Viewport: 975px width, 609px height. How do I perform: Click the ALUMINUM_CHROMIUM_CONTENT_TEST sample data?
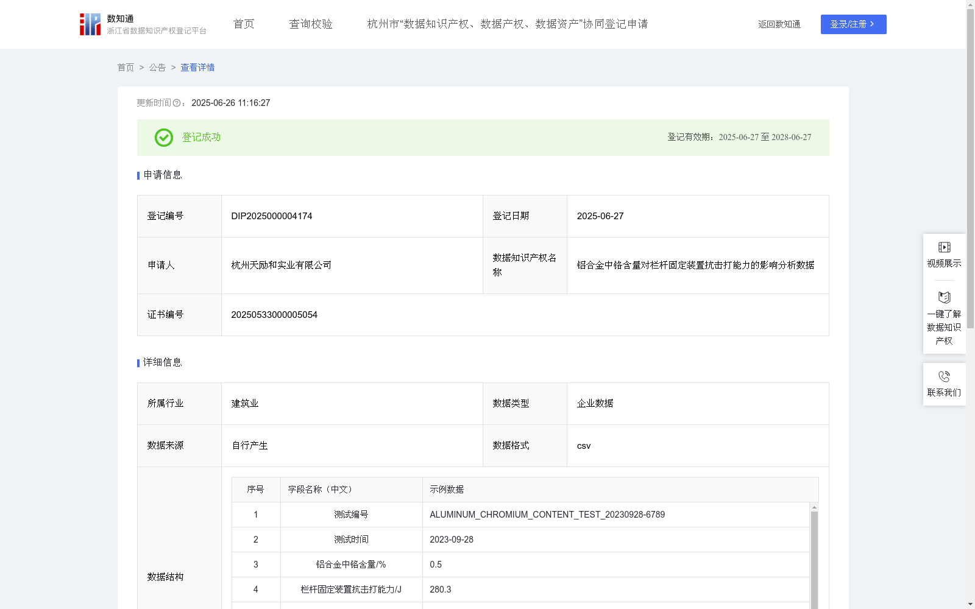pos(547,515)
